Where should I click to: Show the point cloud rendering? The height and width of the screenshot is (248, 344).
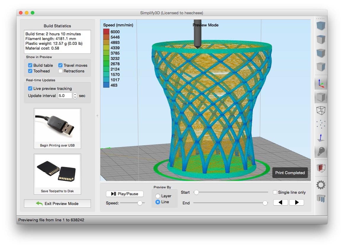[321, 124]
